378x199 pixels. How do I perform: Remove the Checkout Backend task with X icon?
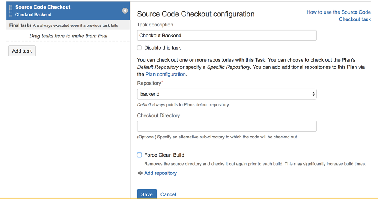pyautogui.click(x=125, y=11)
